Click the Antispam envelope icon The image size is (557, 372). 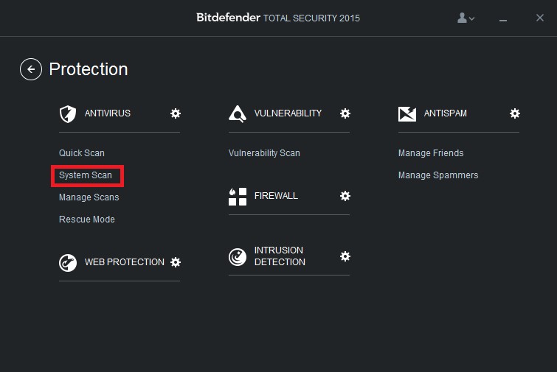407,114
